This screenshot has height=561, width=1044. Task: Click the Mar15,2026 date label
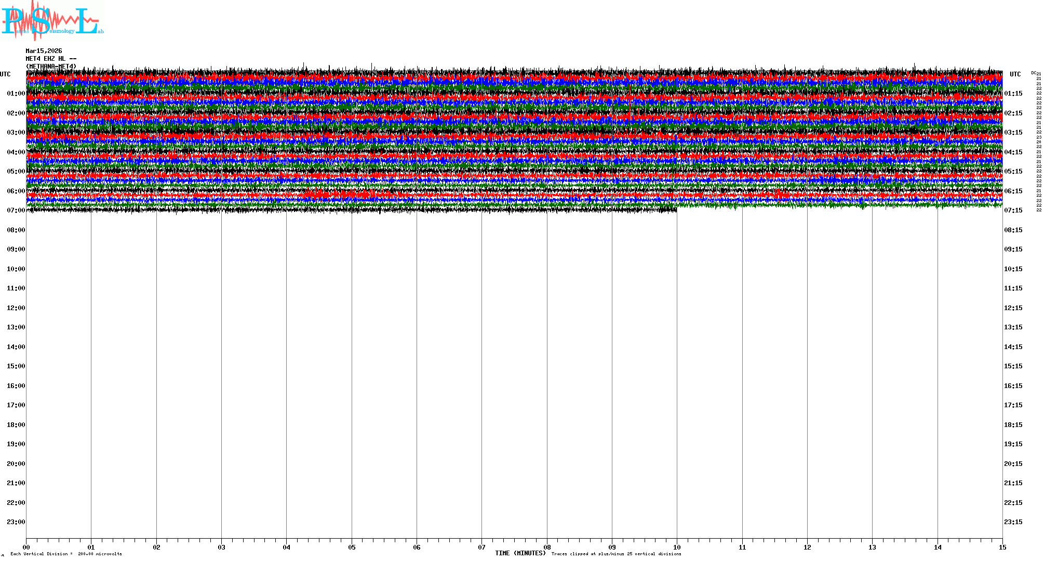[x=44, y=51]
